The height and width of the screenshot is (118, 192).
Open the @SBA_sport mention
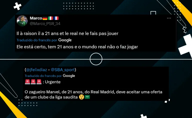tap(63, 70)
